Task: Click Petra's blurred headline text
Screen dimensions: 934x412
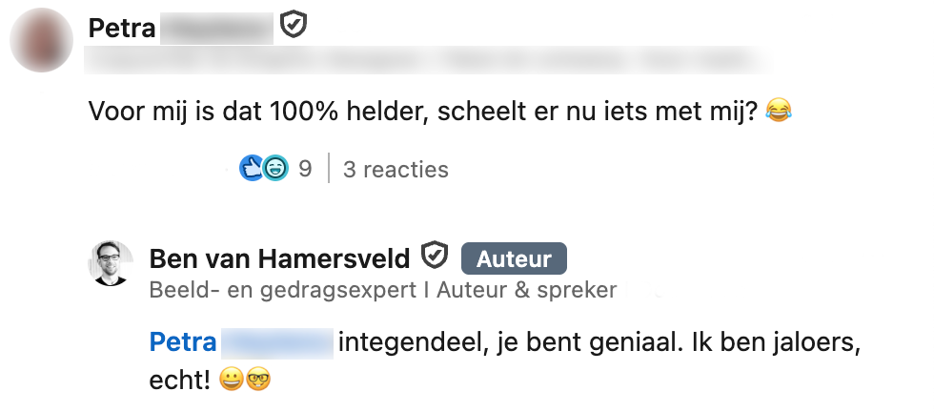Action: pos(429,61)
